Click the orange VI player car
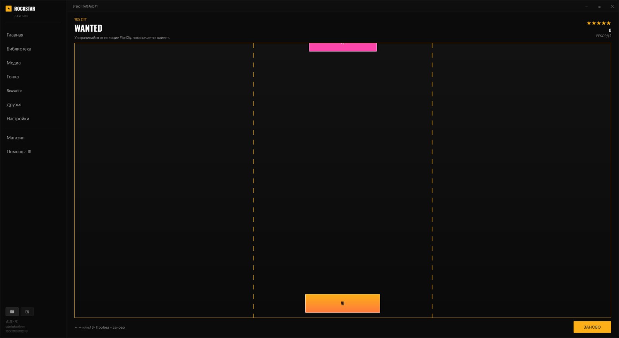Screen dimensions: 619x338 click(x=343, y=304)
